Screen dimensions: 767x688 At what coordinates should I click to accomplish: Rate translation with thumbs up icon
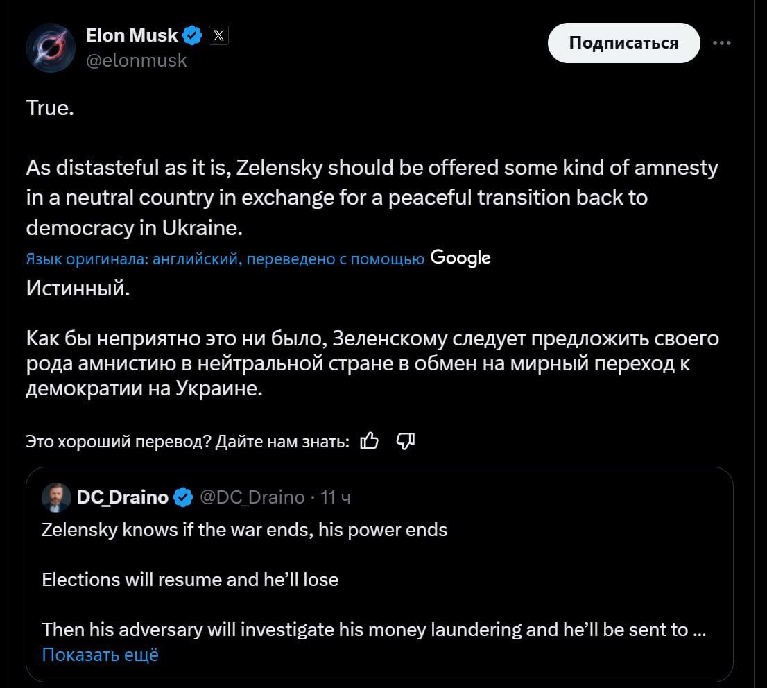pos(370,440)
